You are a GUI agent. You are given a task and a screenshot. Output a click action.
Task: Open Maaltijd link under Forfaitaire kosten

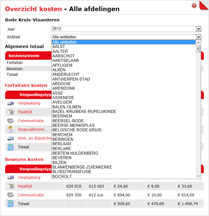(25, 112)
